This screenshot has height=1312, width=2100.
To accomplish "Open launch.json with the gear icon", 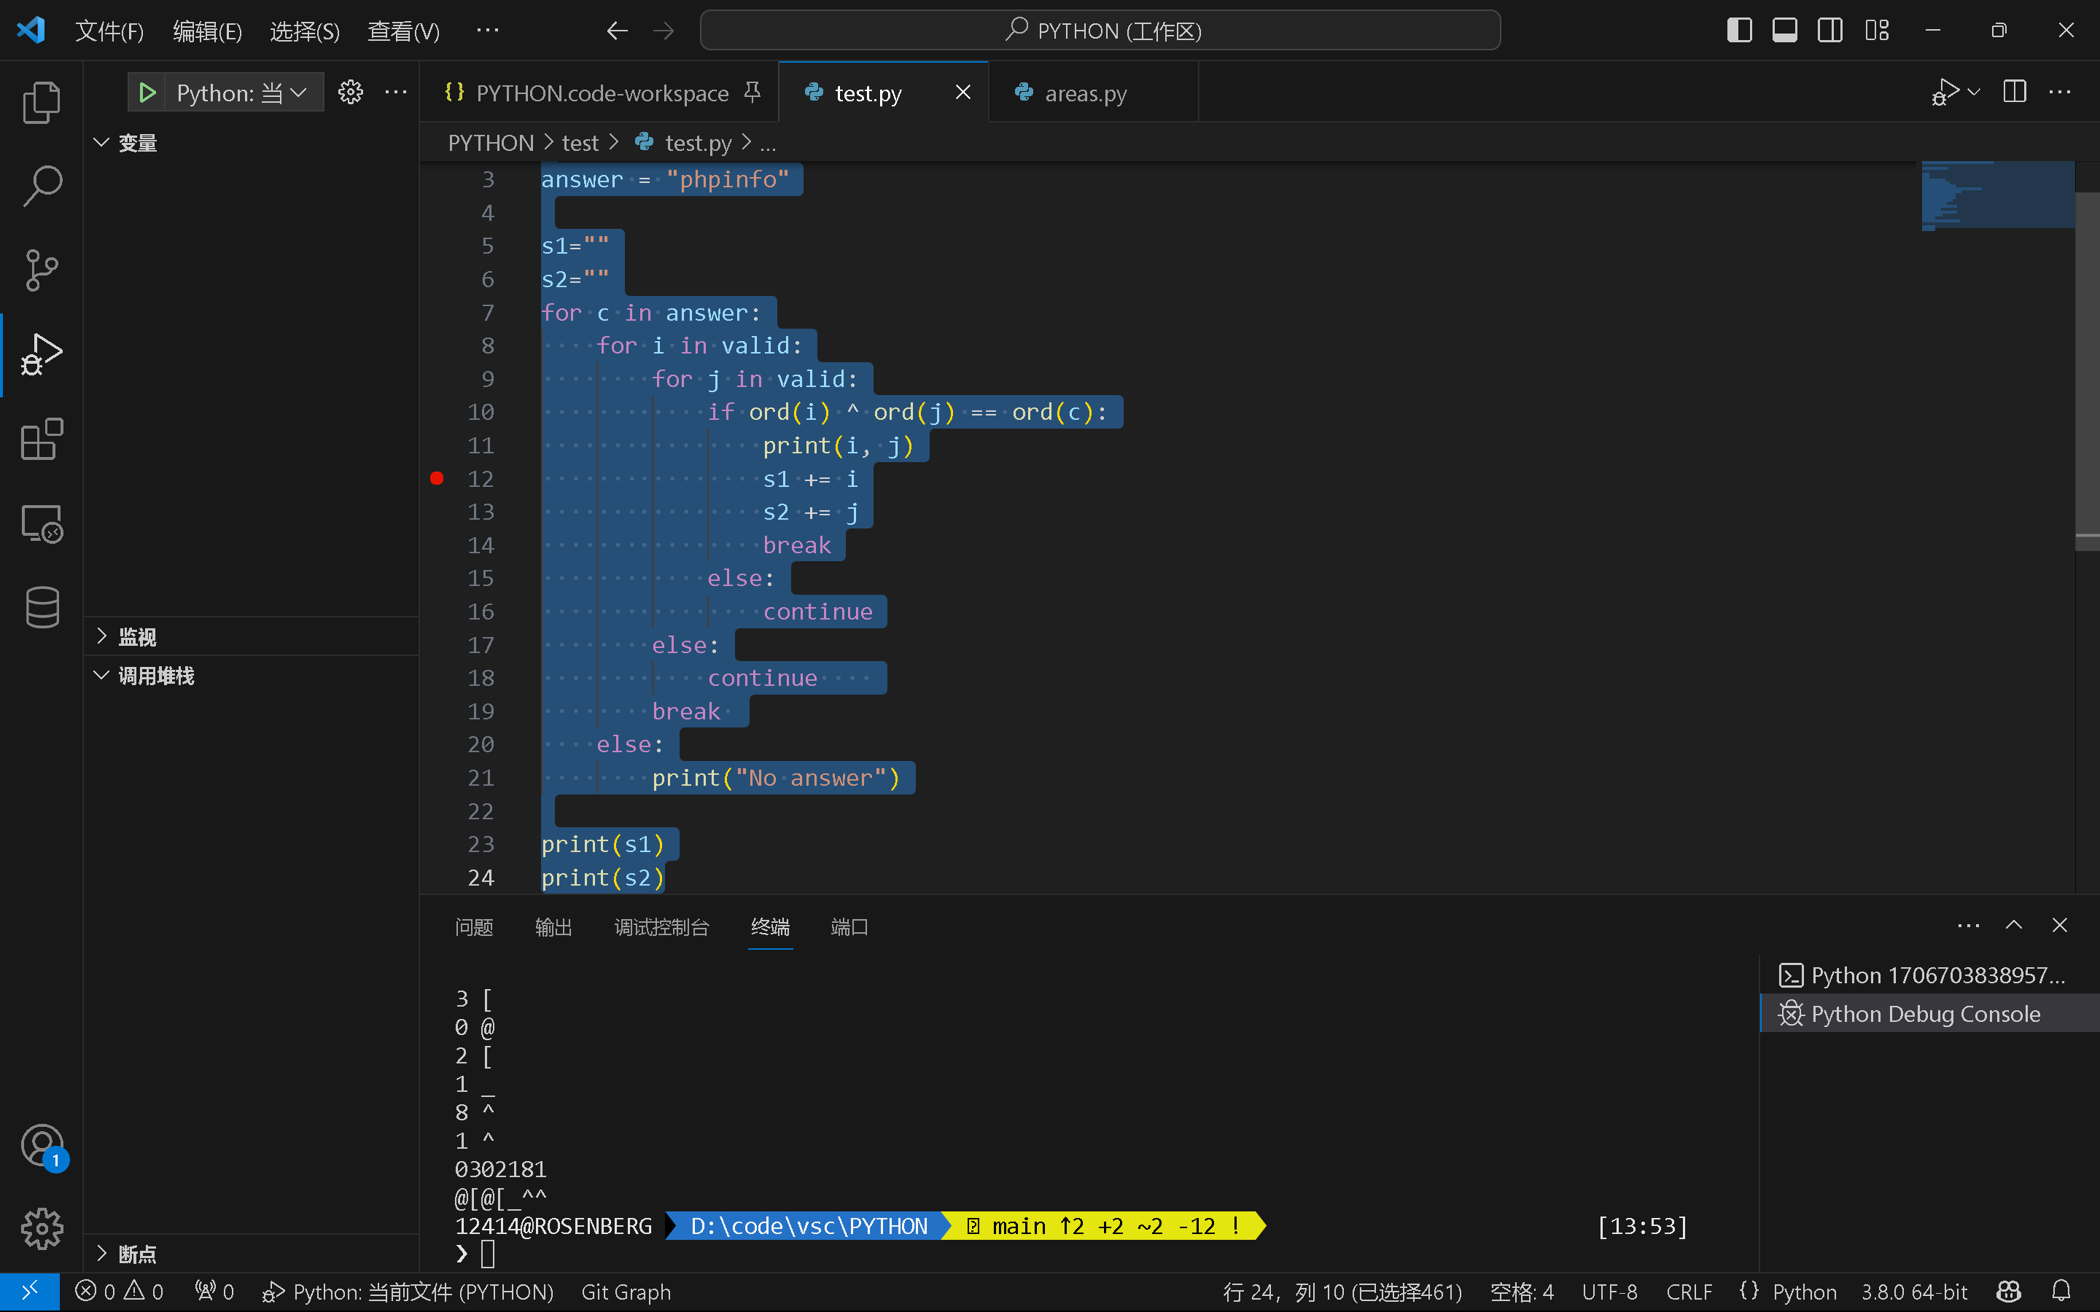I will pos(351,93).
